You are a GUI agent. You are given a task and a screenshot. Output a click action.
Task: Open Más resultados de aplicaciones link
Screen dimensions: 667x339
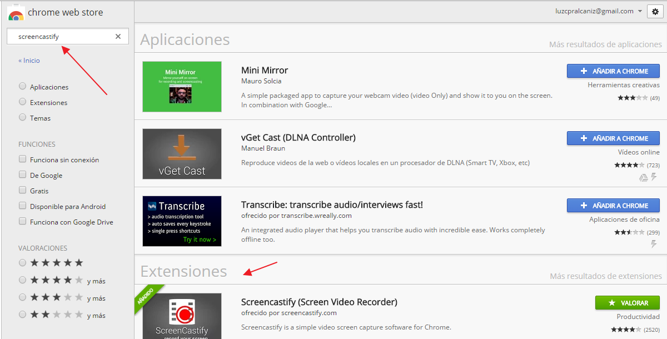[x=605, y=44]
